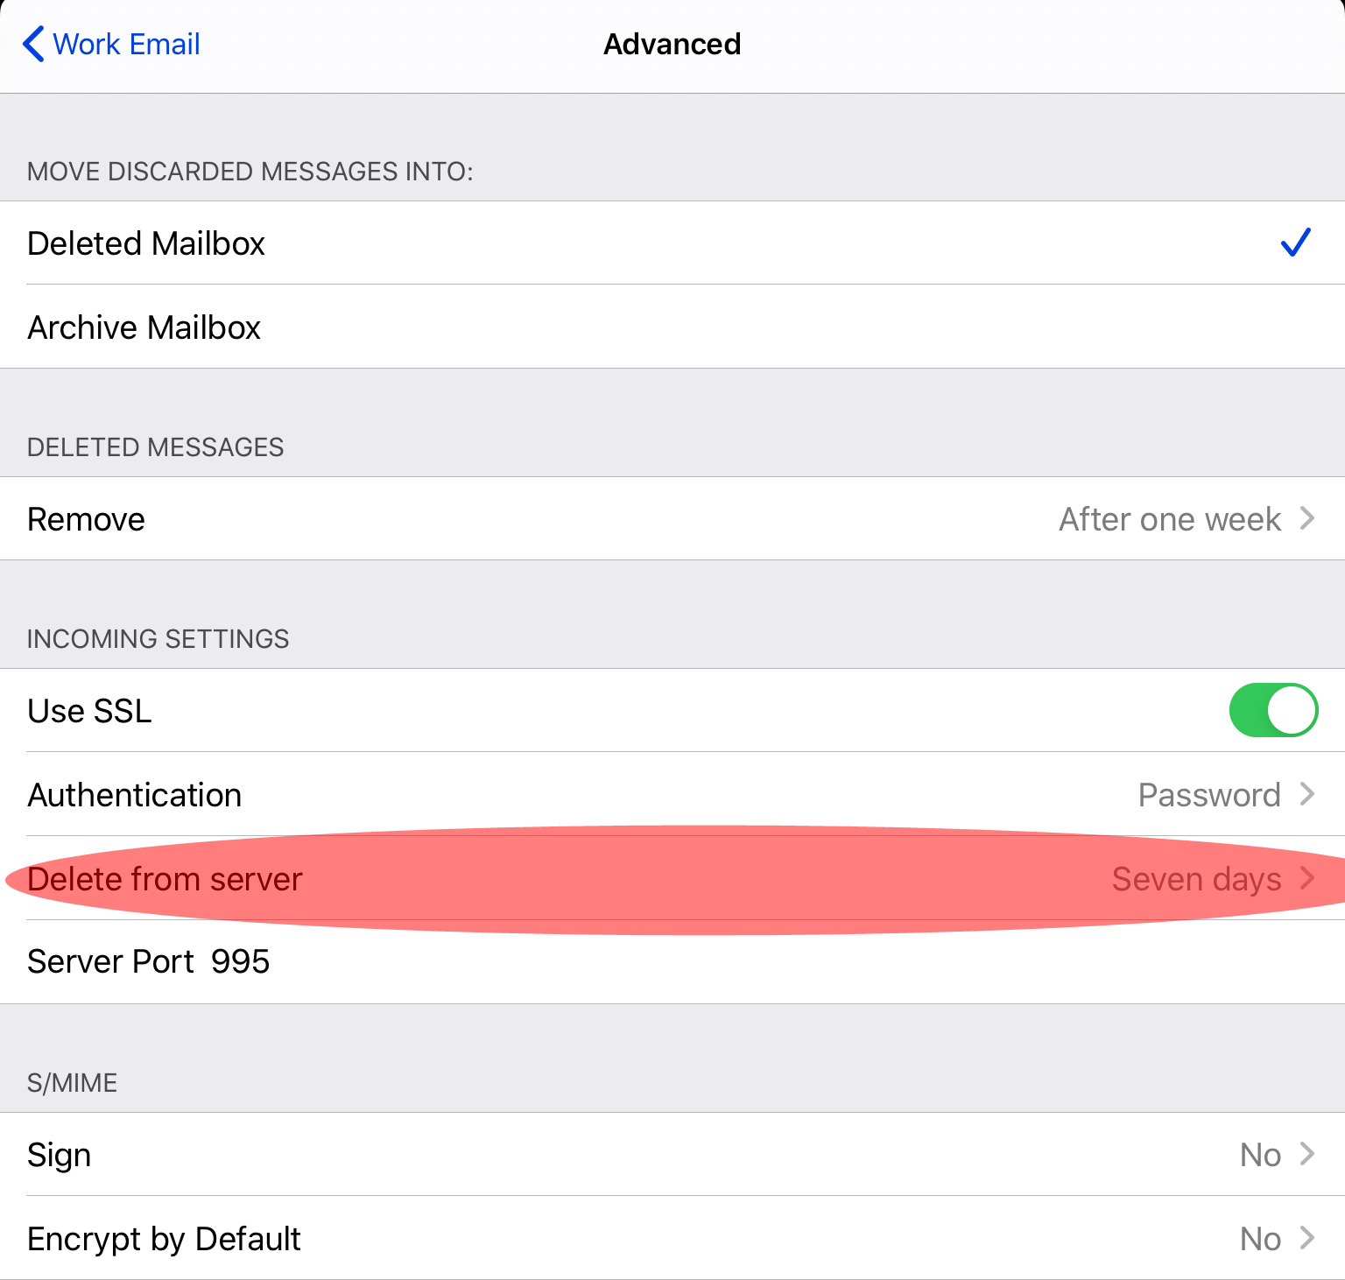Open Encrypt by Default setting

672,1239
